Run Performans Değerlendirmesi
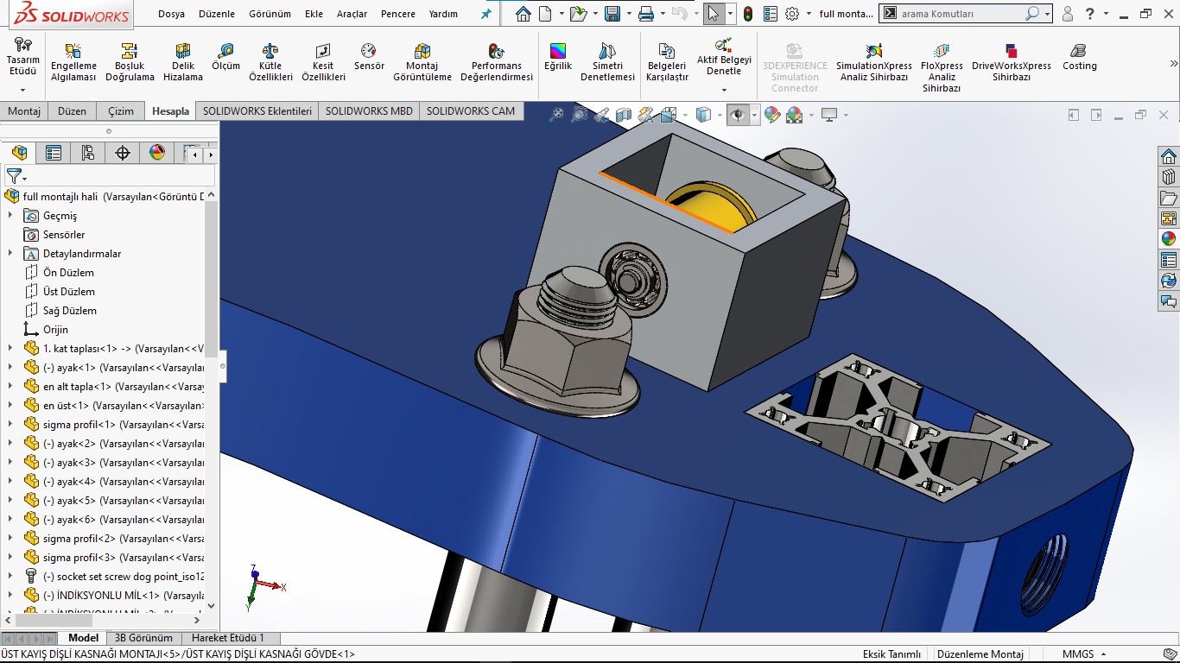 tap(497, 62)
